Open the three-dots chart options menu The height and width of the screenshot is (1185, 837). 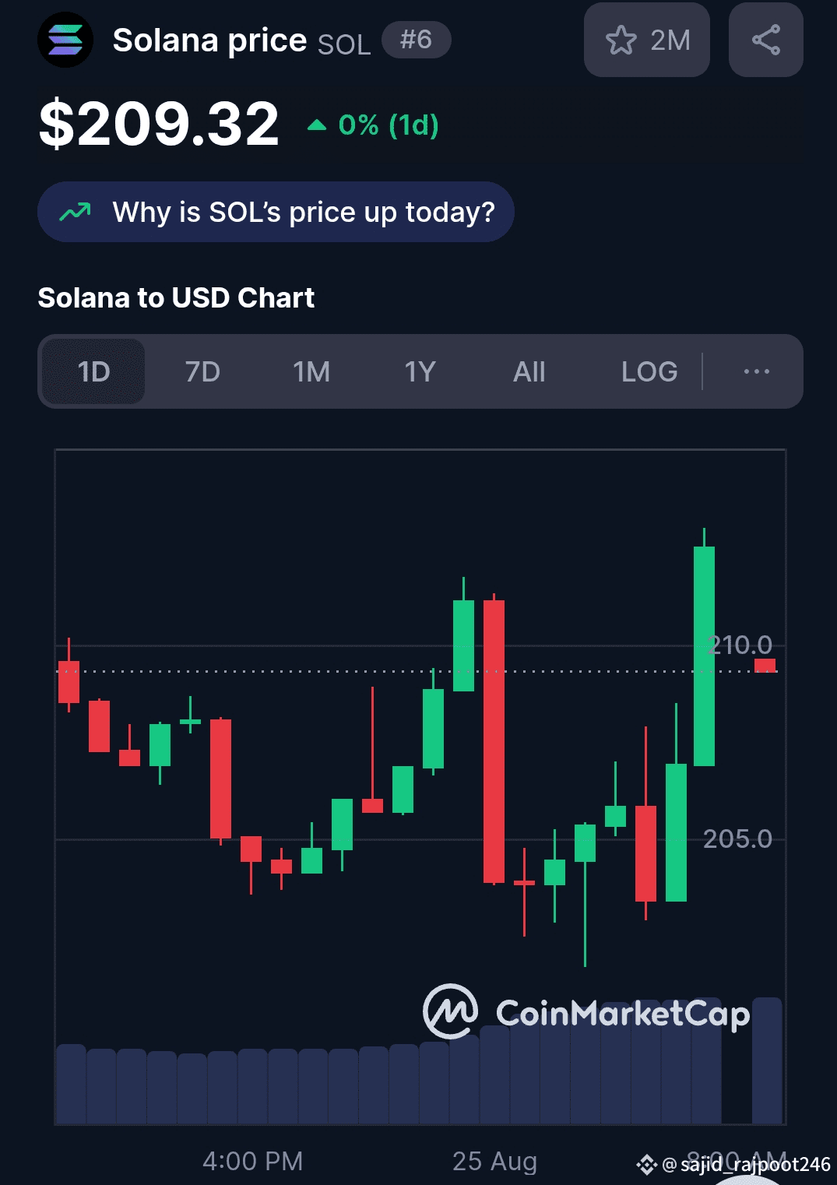pyautogui.click(x=756, y=371)
